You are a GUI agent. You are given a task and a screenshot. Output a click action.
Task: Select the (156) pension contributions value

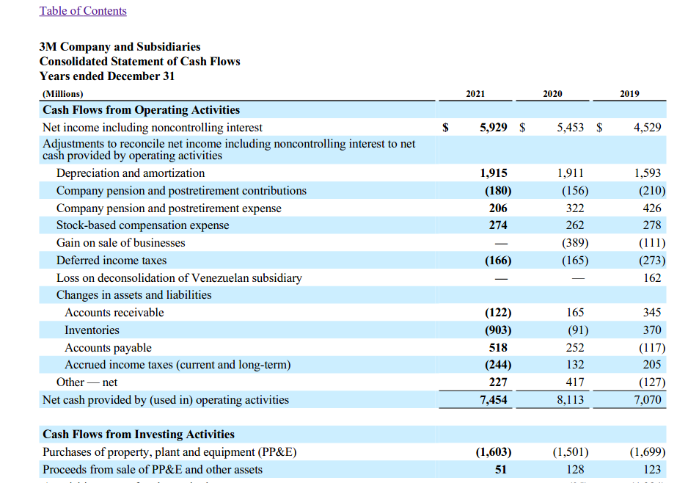(575, 191)
